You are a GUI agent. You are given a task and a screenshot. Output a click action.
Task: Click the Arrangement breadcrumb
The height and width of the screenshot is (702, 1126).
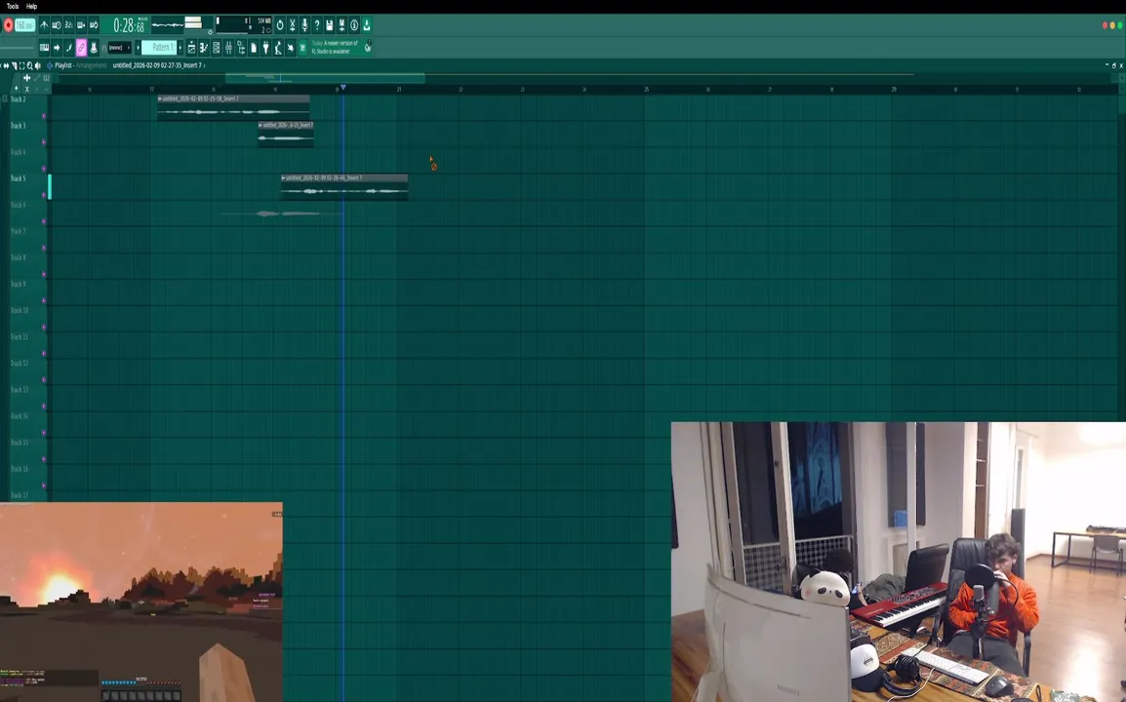[91, 65]
